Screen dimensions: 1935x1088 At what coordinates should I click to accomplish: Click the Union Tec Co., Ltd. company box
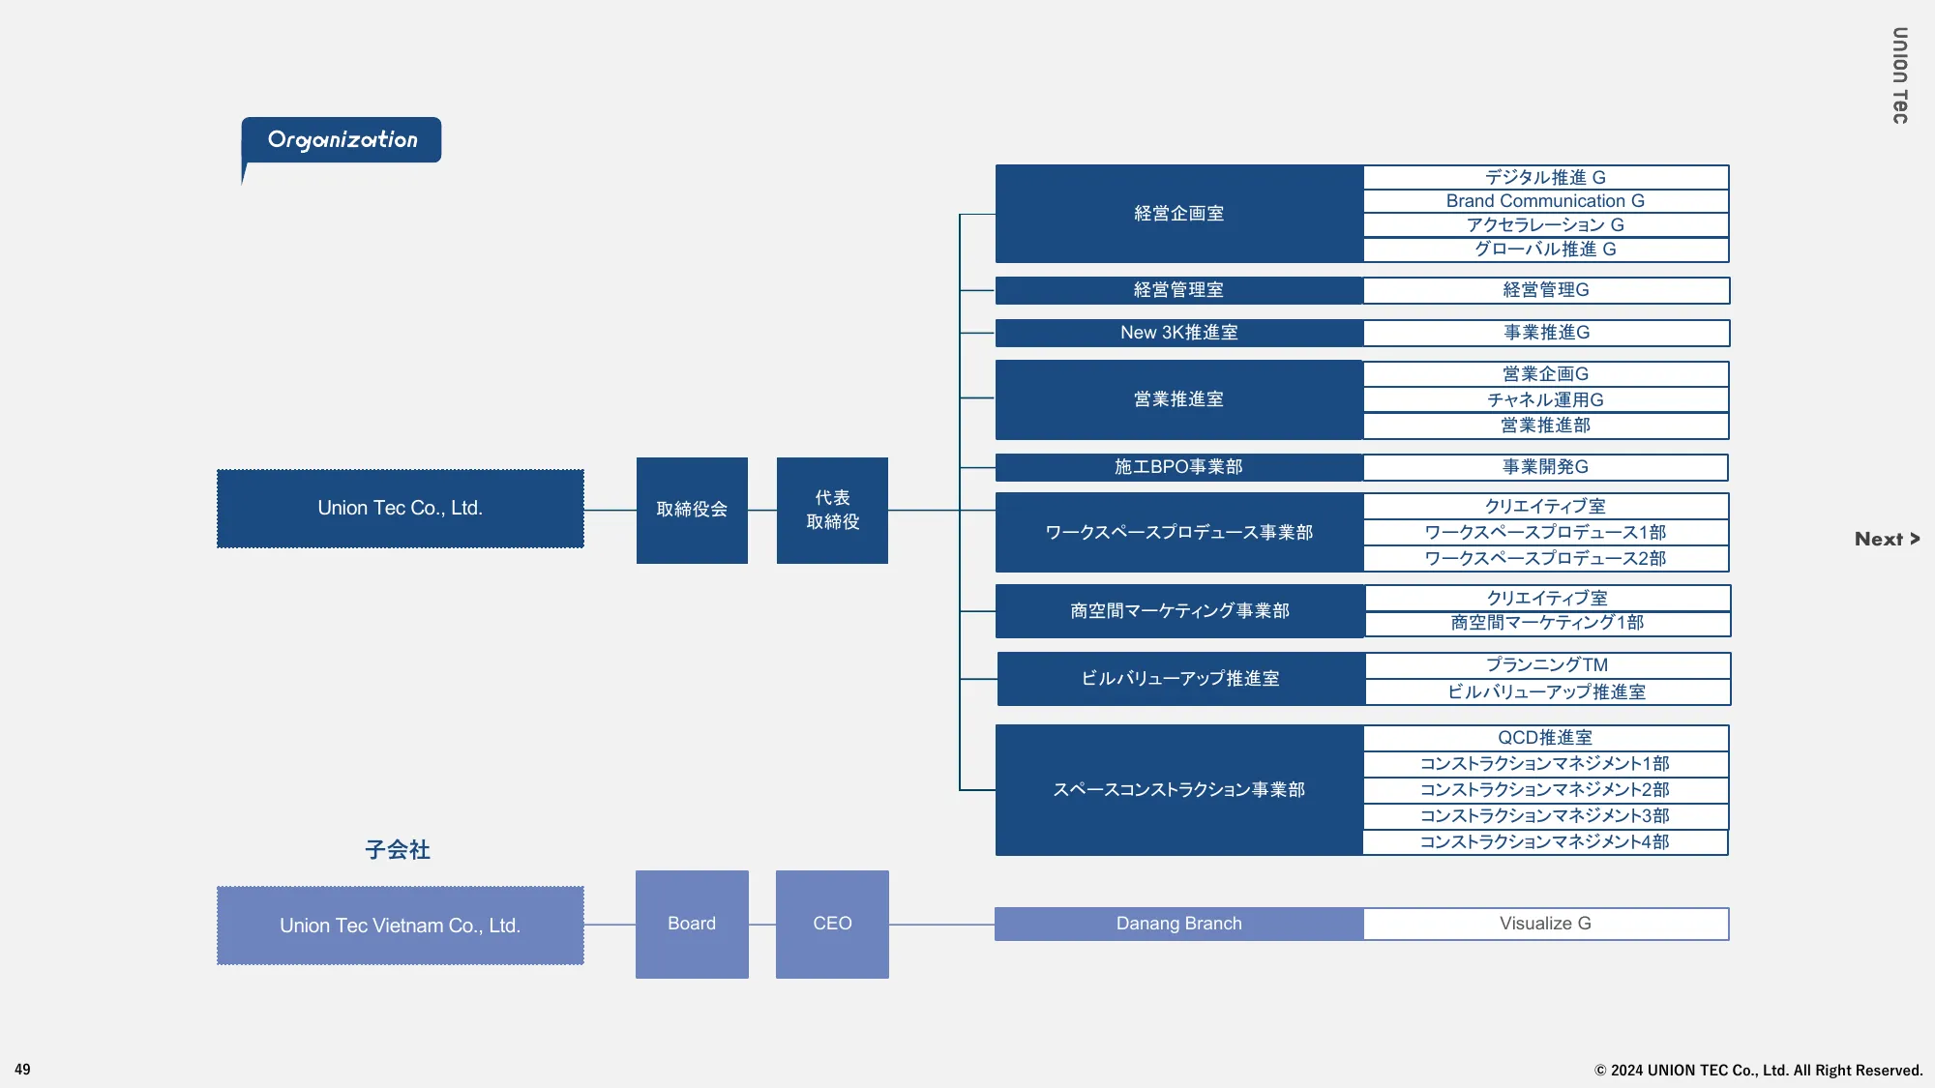[x=400, y=508]
